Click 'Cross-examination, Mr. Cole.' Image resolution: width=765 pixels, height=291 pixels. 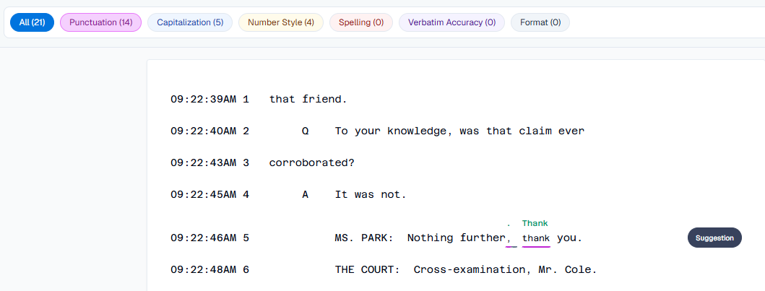(506, 269)
